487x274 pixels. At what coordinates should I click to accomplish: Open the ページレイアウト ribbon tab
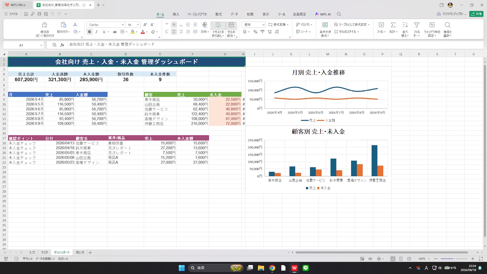(196, 14)
